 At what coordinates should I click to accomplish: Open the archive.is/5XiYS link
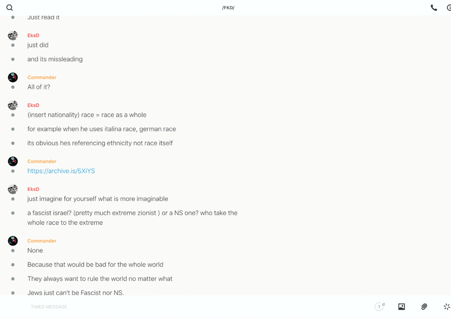61,171
